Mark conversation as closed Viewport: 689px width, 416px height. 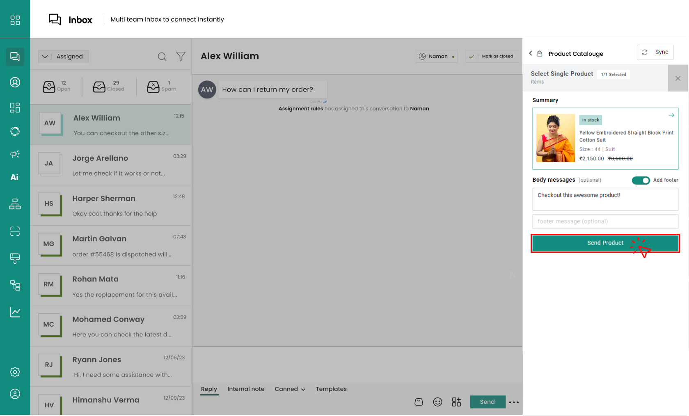point(492,56)
